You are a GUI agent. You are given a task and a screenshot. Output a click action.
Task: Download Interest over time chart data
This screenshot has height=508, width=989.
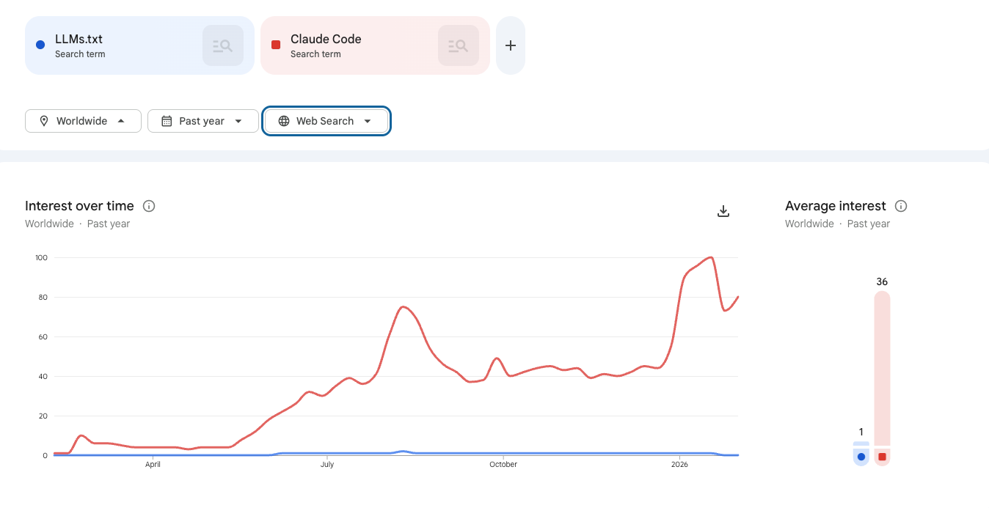pos(723,211)
